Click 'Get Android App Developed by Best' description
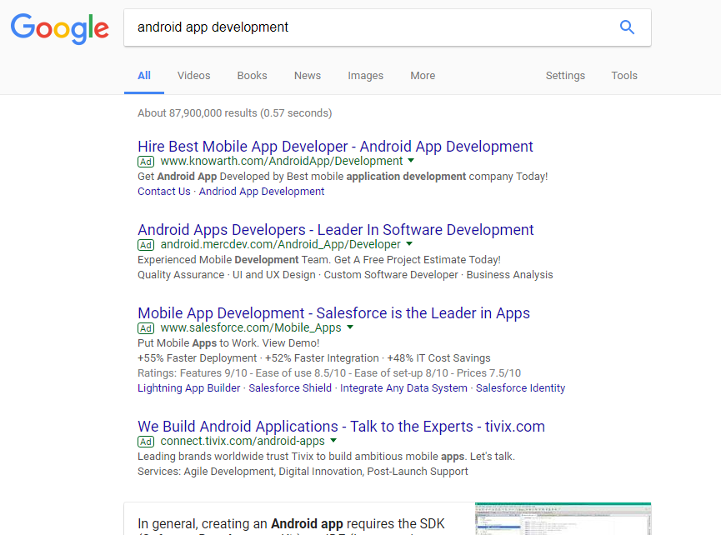 click(x=343, y=176)
